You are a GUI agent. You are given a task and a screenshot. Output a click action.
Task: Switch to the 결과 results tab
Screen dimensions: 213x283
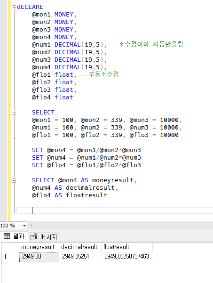click(14, 236)
